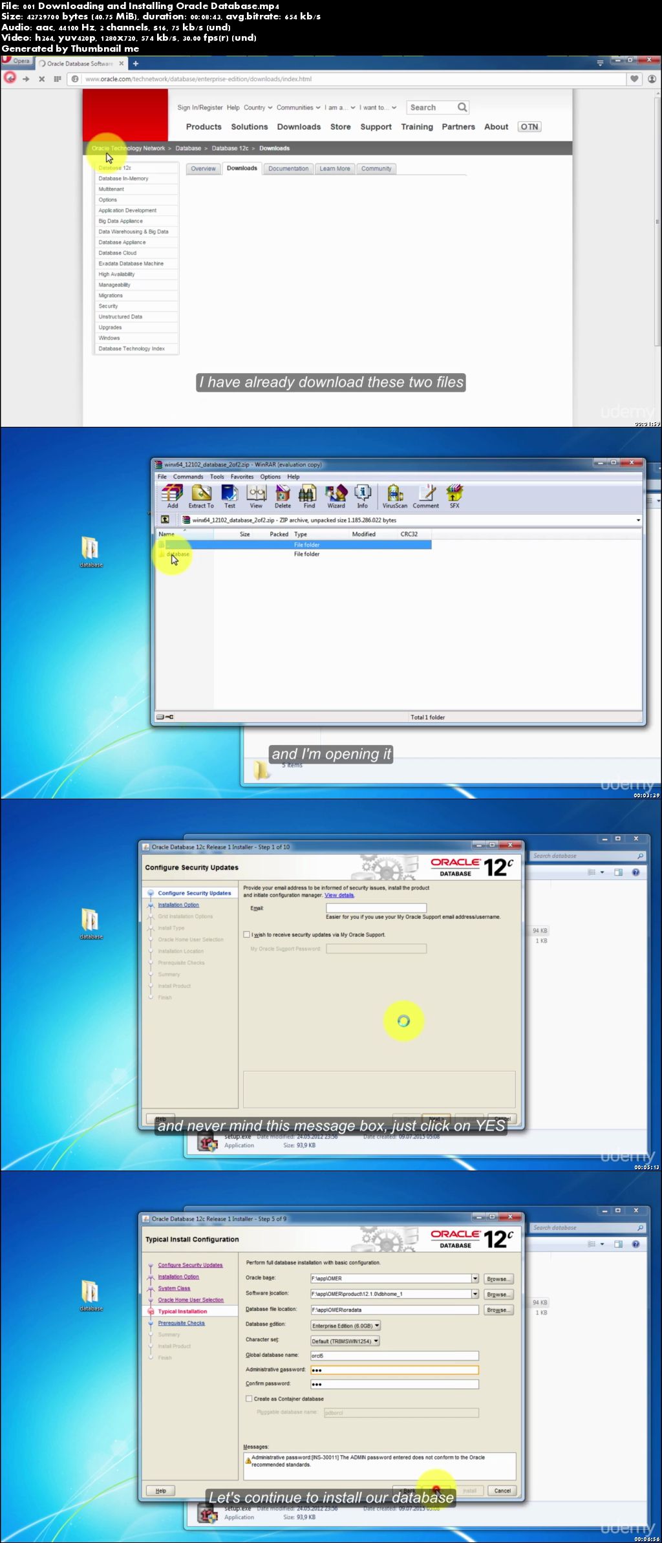Click 'Sign In/Register' link on Oracle page
The image size is (662, 1543).
[x=200, y=108]
